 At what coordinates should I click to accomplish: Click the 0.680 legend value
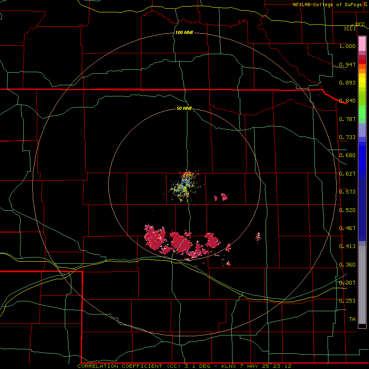[x=347, y=155]
